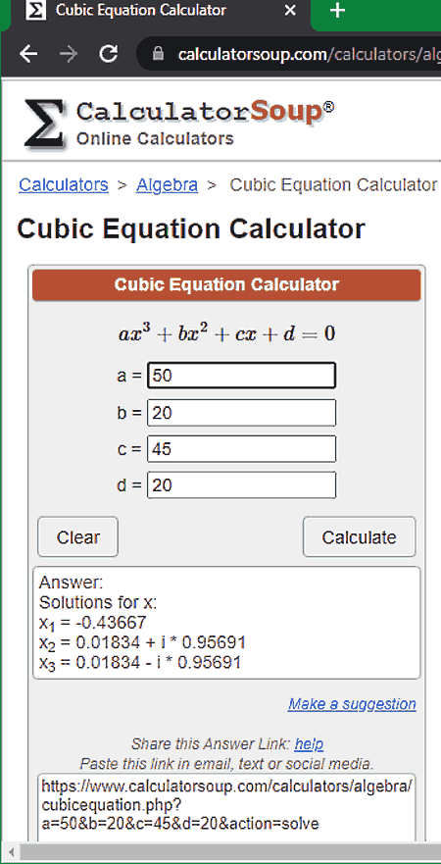Click the padlock site info icon

click(159, 55)
